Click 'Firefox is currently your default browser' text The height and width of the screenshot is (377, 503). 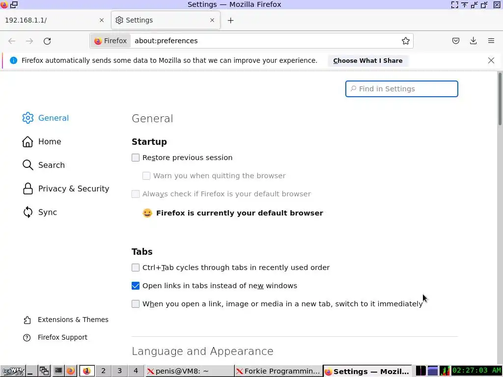tap(239, 213)
